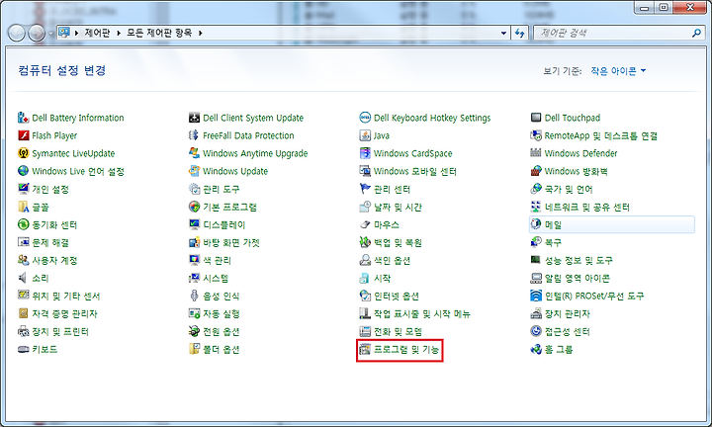This screenshot has width=712, height=427.
Task: Open the 네트워크 및 공유 센터 link
Action: (587, 207)
